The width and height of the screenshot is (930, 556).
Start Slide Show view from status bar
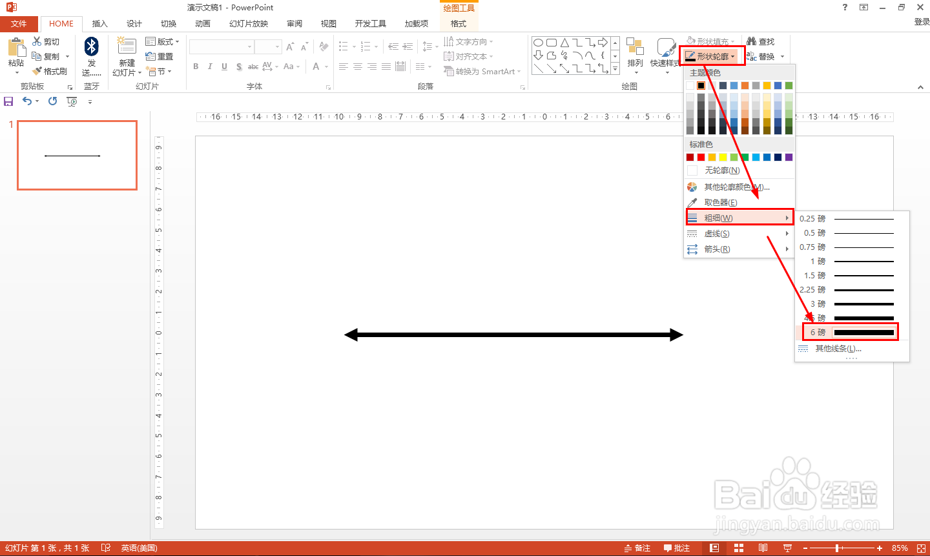coord(787,548)
